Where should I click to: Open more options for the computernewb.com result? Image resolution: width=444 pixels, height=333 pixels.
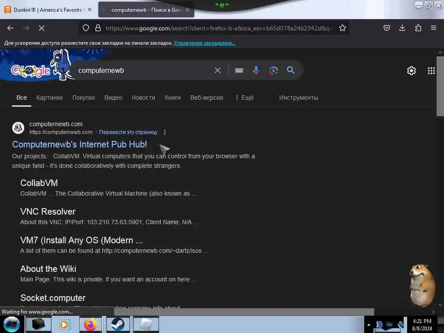pos(165,132)
